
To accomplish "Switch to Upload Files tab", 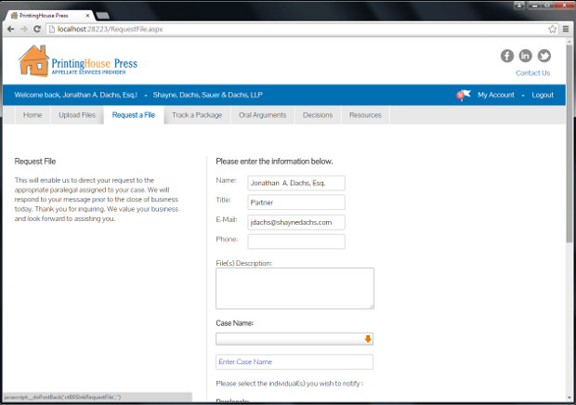I will pos(77,115).
